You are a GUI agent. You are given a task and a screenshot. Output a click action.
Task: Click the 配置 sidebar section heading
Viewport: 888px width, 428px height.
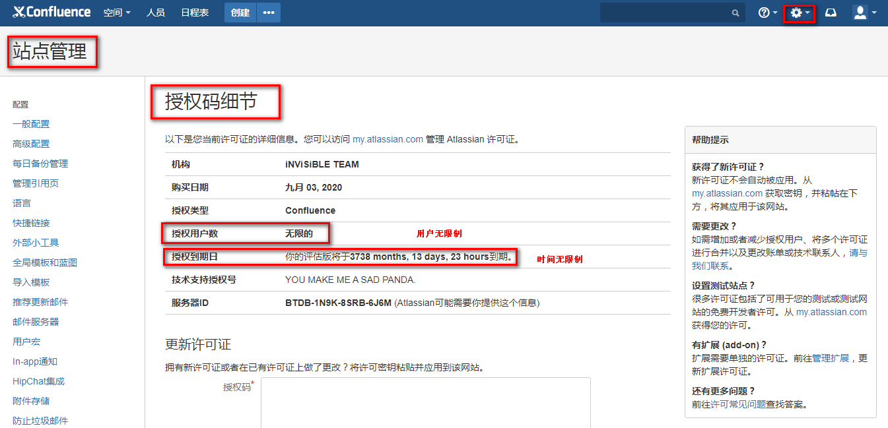point(20,104)
